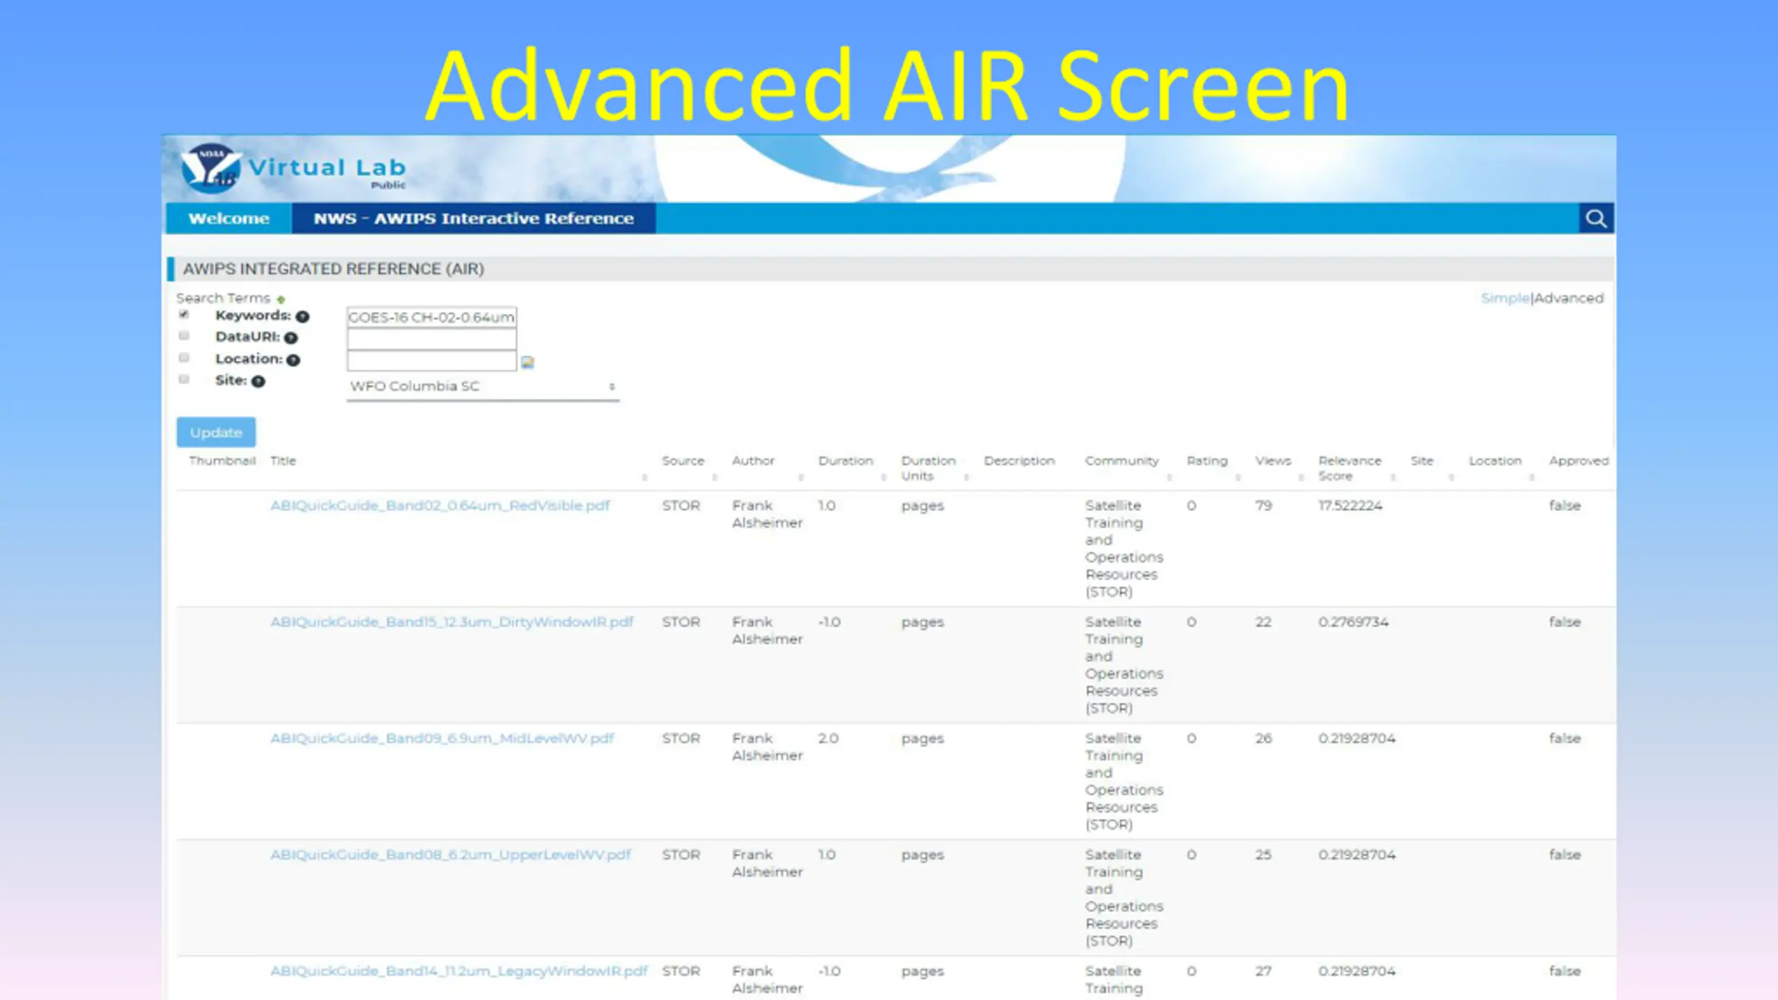Click views value 22
The width and height of the screenshot is (1778, 1000).
coord(1263,622)
